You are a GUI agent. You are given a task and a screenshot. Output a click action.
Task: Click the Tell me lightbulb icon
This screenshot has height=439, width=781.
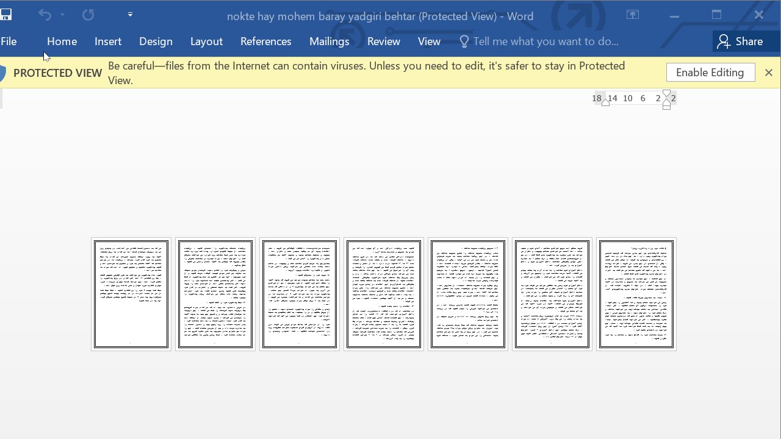tap(464, 41)
